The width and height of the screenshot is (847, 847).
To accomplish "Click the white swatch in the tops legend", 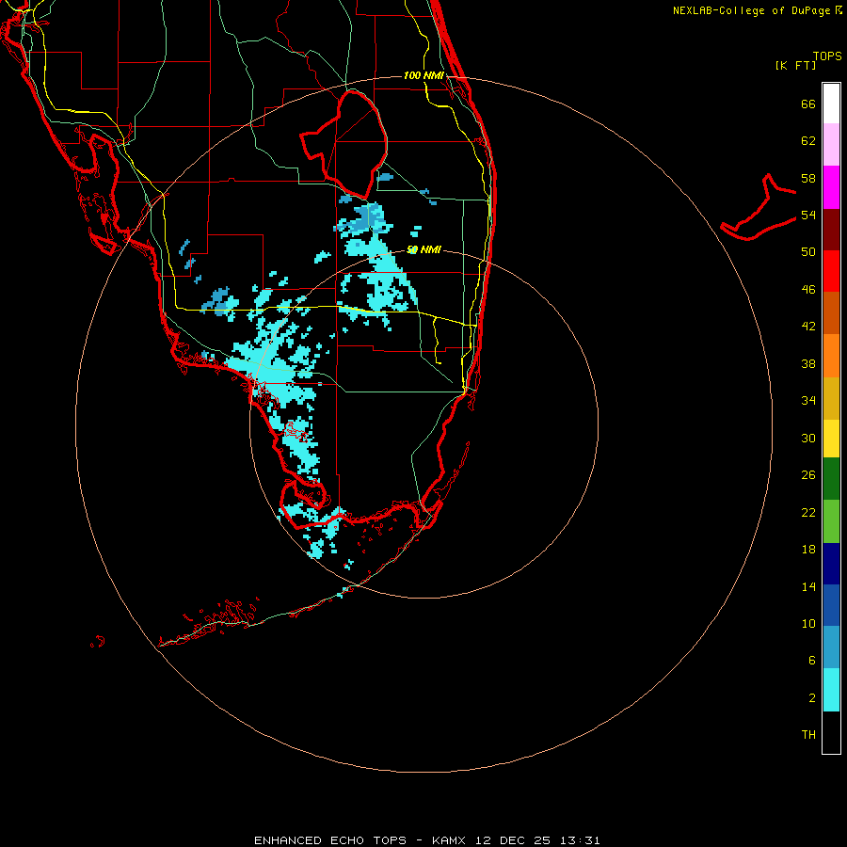I will tap(831, 104).
